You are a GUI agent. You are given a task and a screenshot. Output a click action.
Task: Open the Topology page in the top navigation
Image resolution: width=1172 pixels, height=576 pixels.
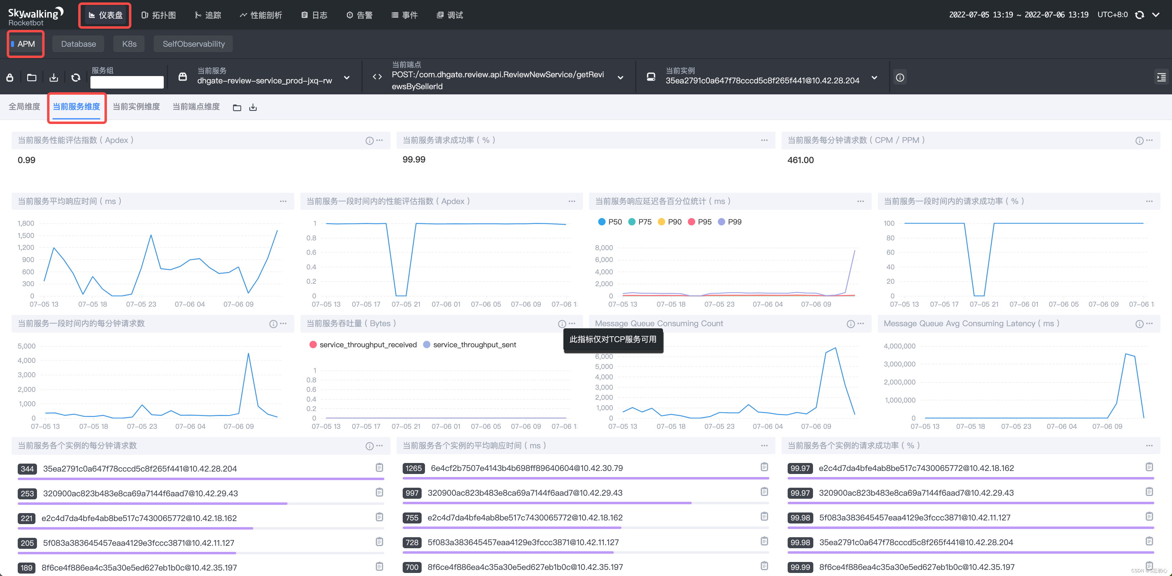click(158, 16)
